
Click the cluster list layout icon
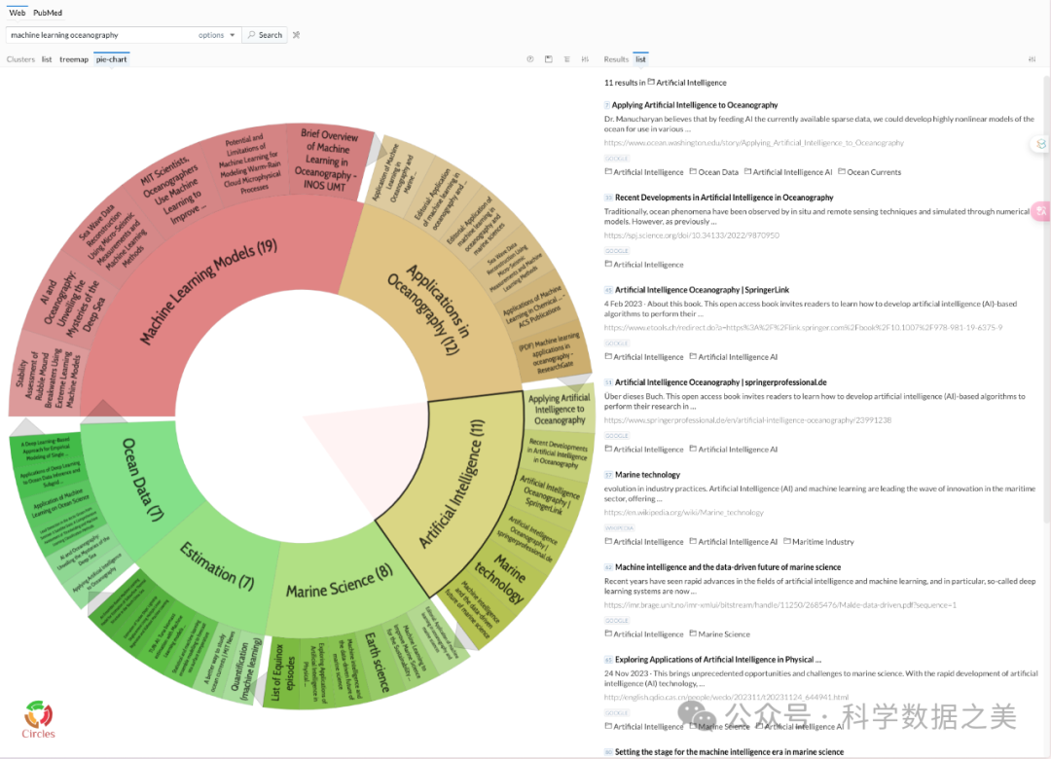click(x=567, y=59)
